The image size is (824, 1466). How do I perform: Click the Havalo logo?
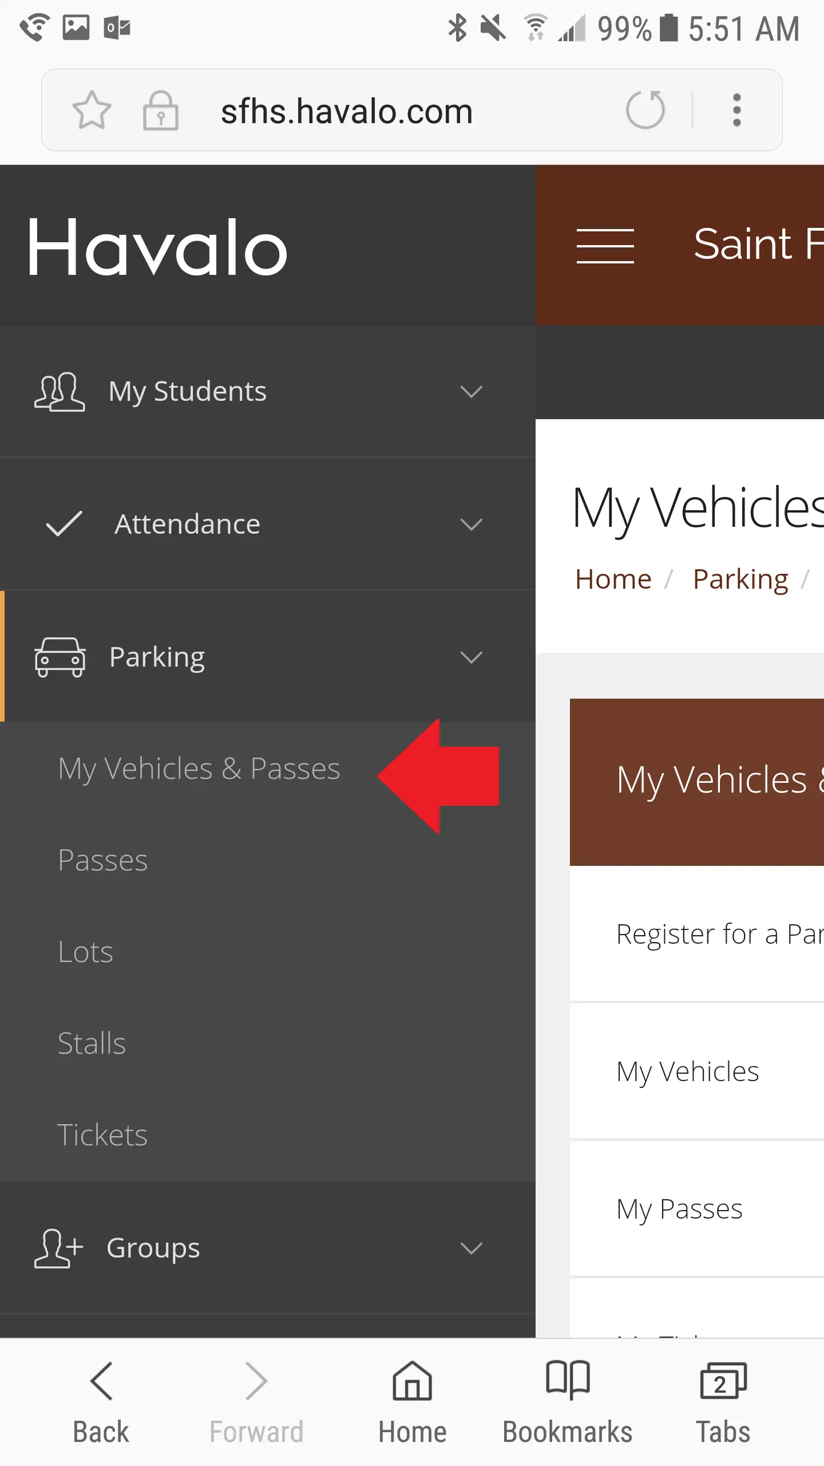(157, 247)
